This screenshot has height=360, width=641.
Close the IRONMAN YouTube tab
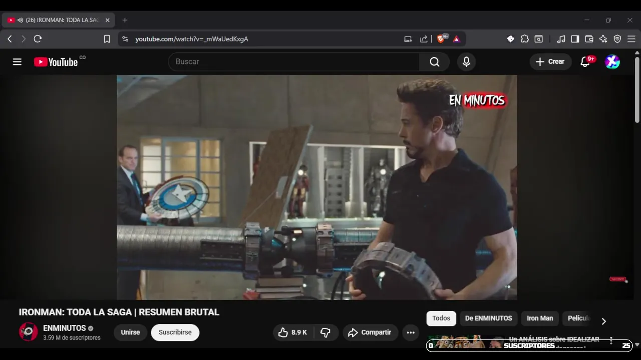107,20
